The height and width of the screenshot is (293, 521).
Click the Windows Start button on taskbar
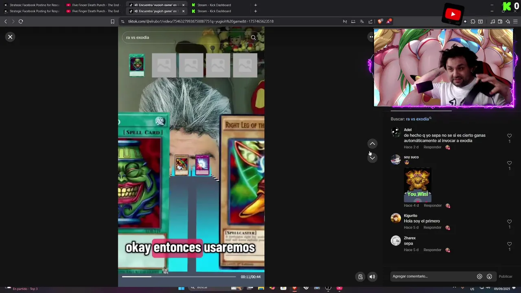pyautogui.click(x=181, y=289)
